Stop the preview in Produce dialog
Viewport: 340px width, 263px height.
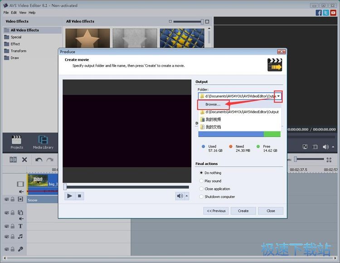pos(79,196)
